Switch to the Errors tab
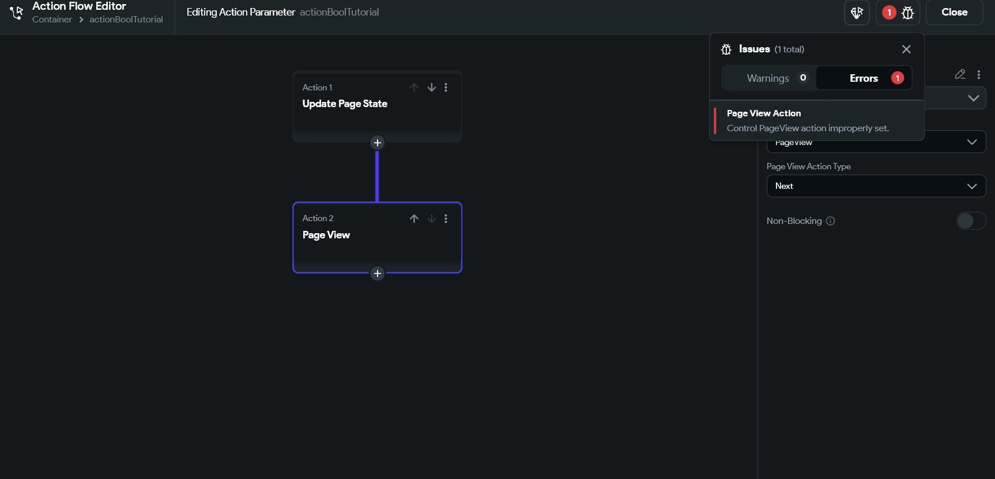995x479 pixels. tap(864, 78)
